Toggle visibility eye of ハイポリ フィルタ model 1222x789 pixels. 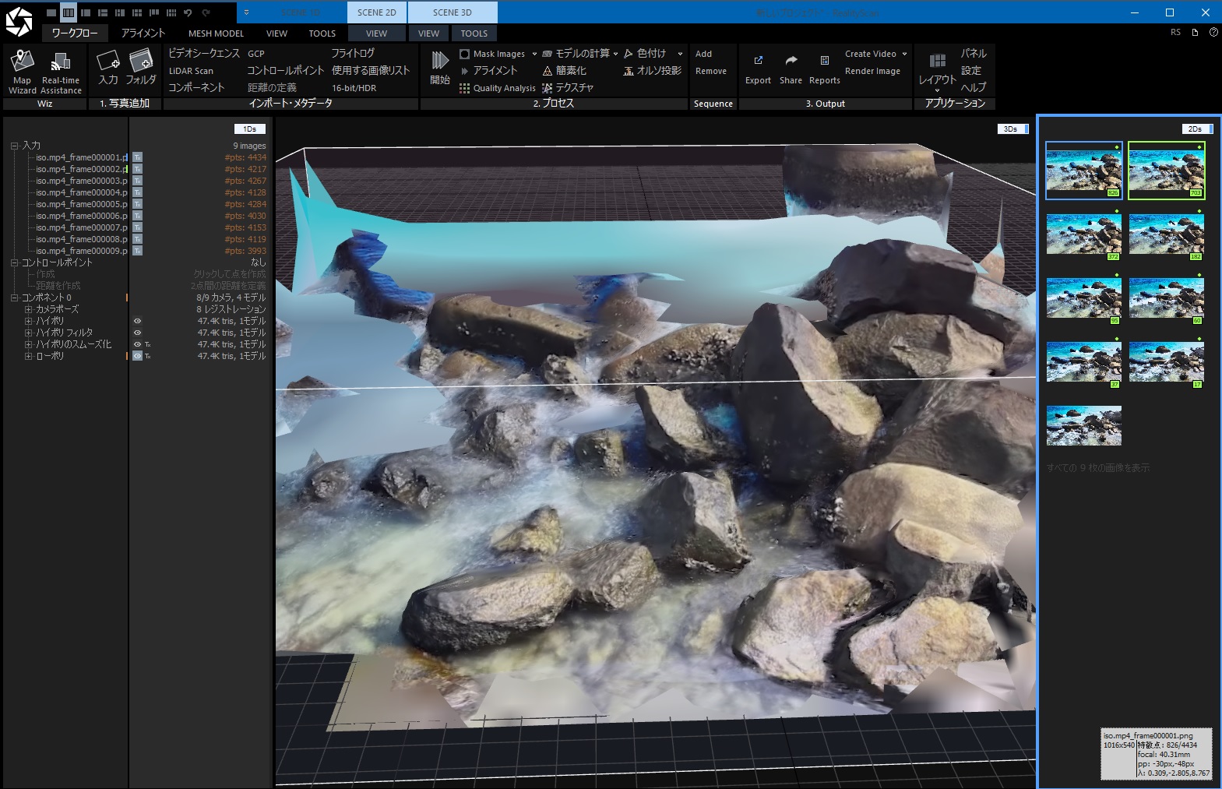137,333
